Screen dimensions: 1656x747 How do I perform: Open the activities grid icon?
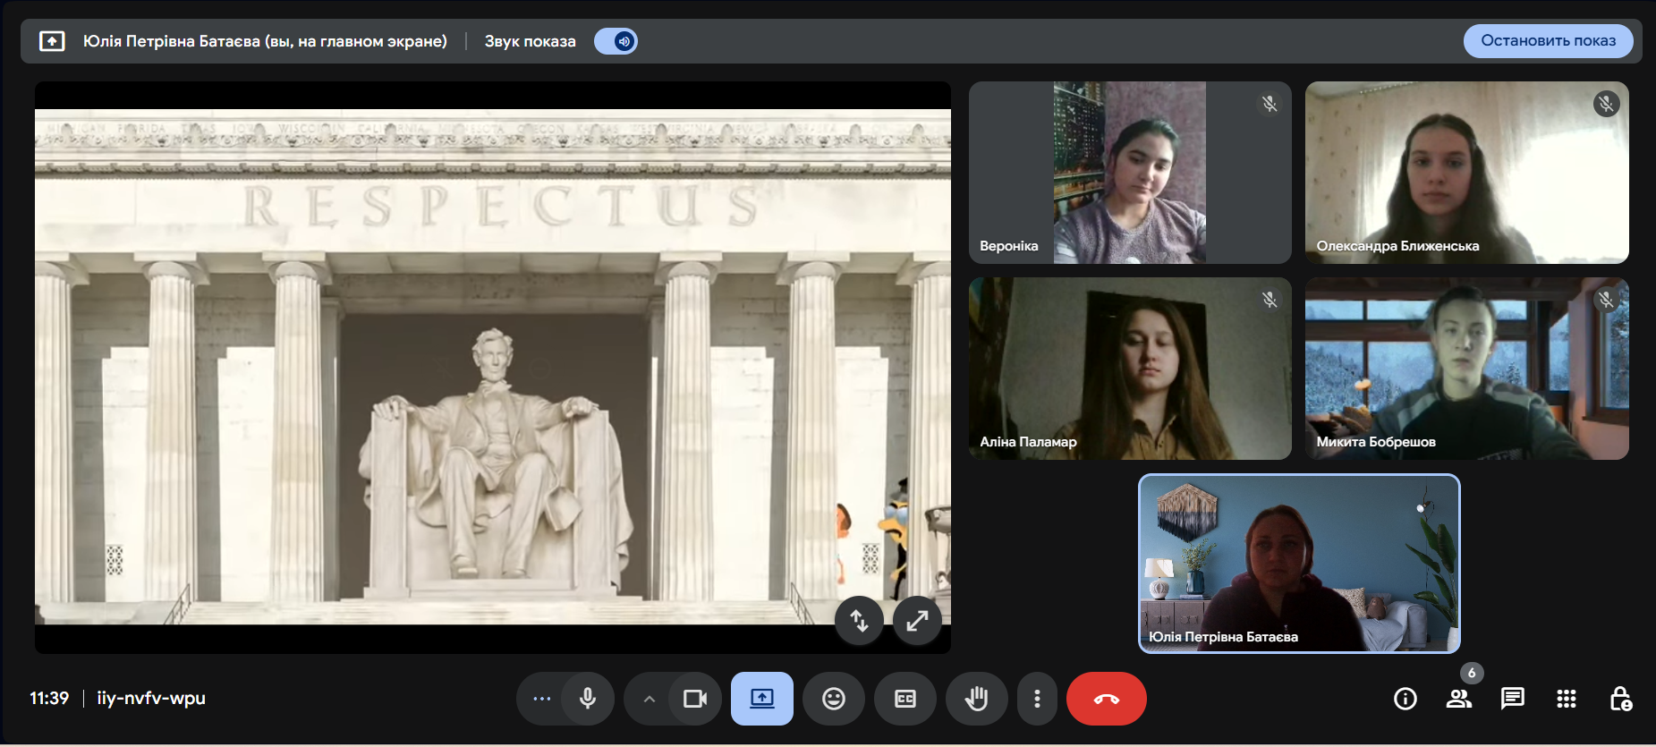[x=1566, y=699]
